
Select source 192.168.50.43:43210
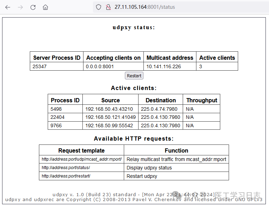tap(109, 109)
